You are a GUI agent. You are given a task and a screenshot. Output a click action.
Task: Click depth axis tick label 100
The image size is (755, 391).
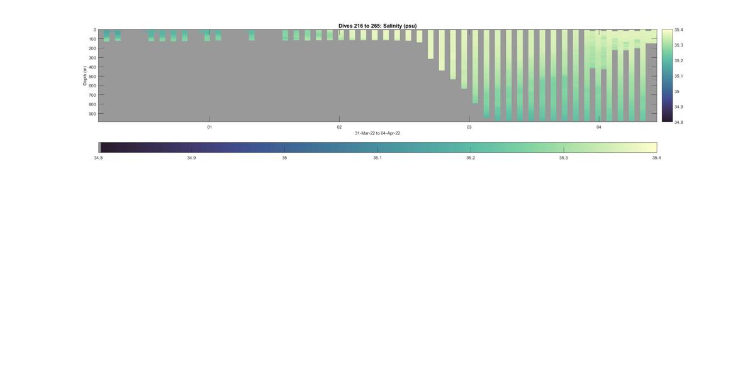(92, 39)
